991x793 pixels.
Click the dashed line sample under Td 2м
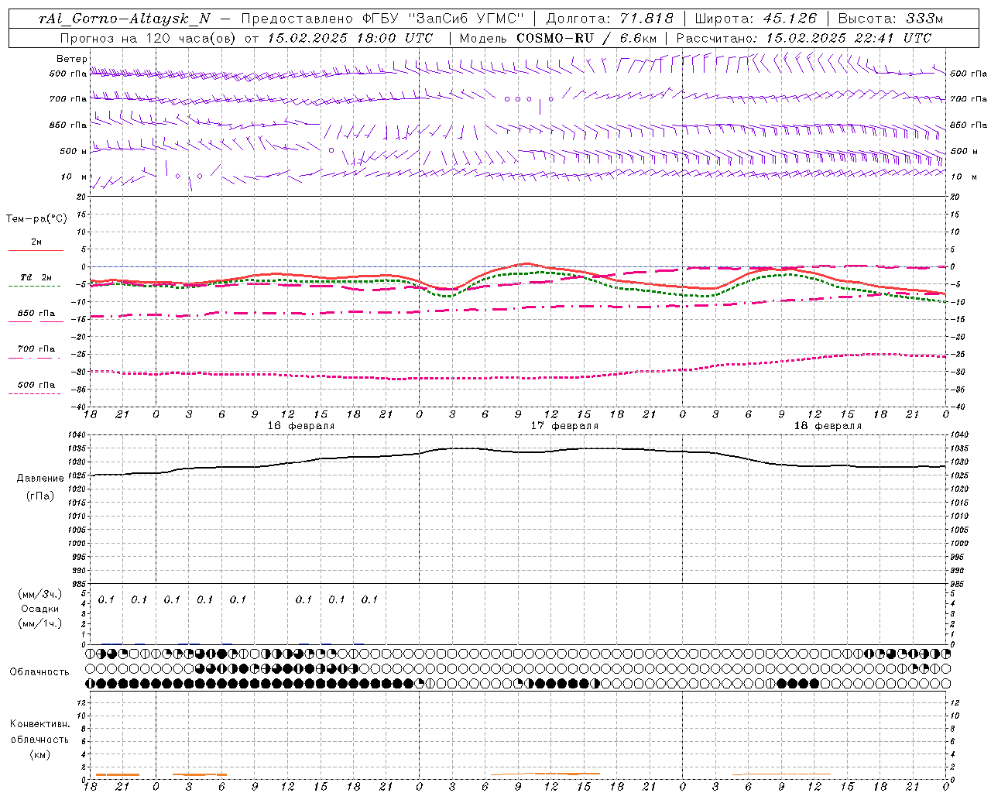pyautogui.click(x=35, y=286)
